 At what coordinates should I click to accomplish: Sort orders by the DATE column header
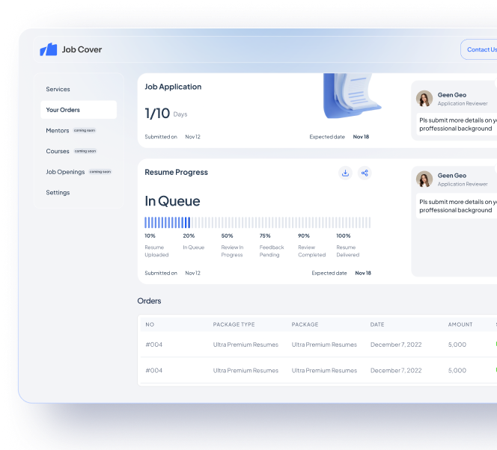click(376, 324)
